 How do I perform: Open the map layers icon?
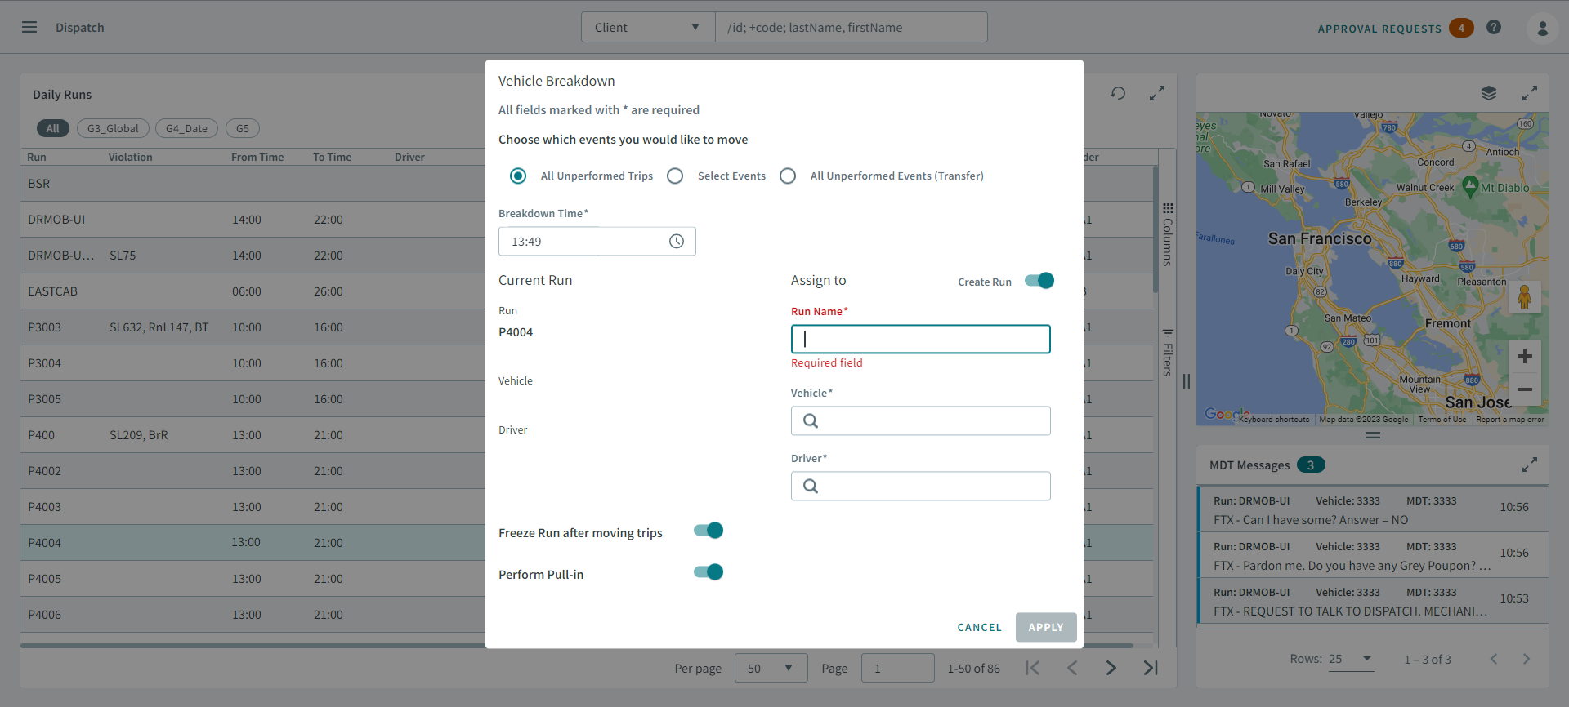coord(1489,93)
